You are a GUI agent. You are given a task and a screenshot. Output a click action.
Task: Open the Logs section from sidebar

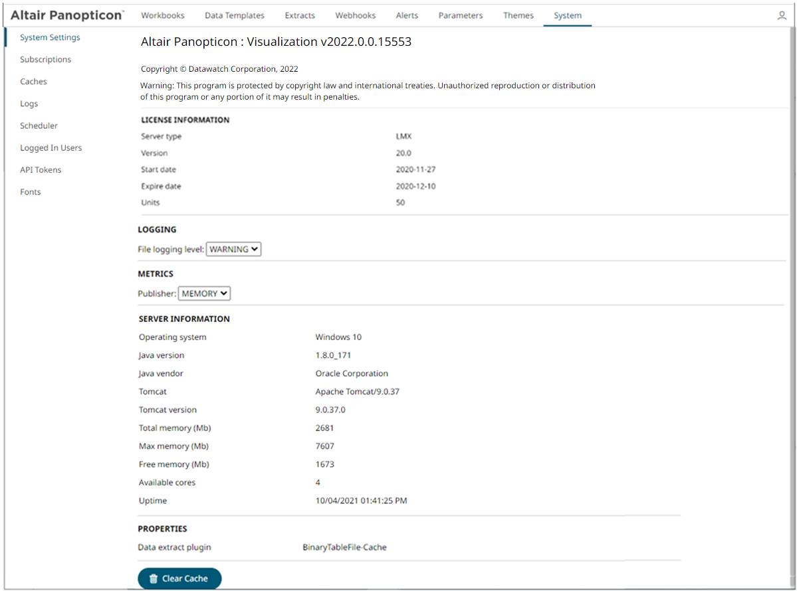[29, 103]
